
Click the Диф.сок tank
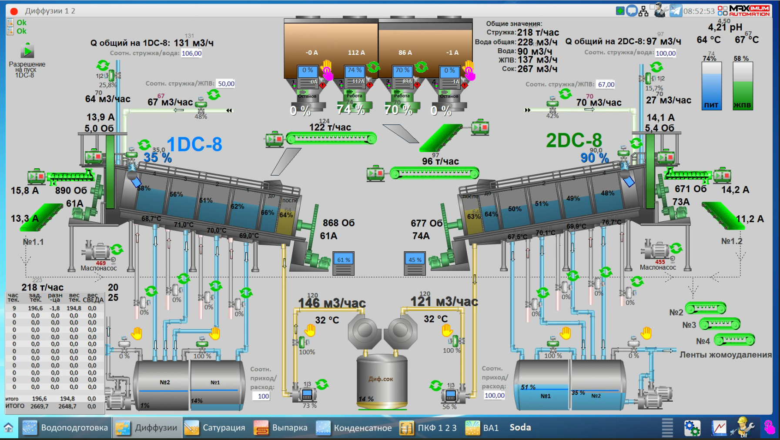tap(382, 382)
